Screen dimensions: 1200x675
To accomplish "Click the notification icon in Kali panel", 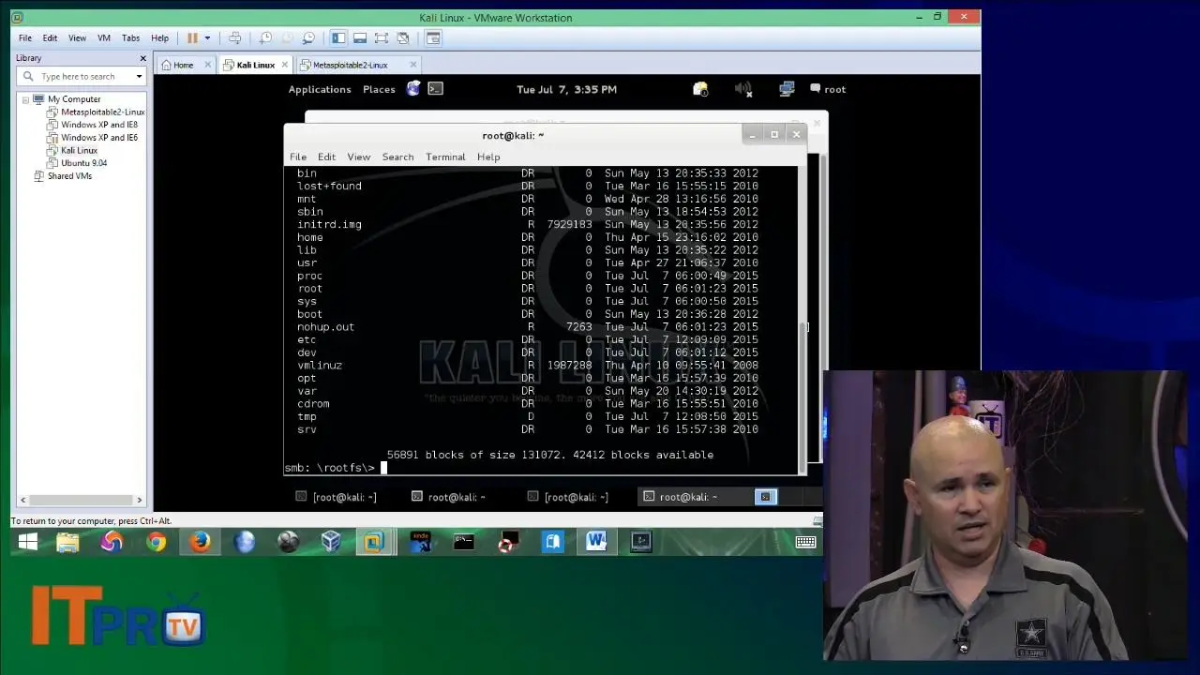I will [x=700, y=89].
